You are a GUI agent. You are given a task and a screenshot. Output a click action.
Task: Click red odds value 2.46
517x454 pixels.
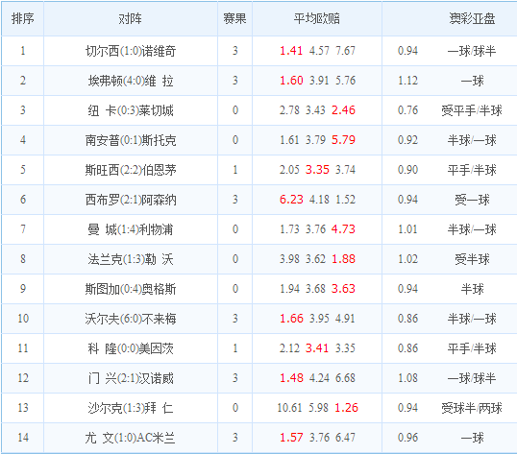344,110
